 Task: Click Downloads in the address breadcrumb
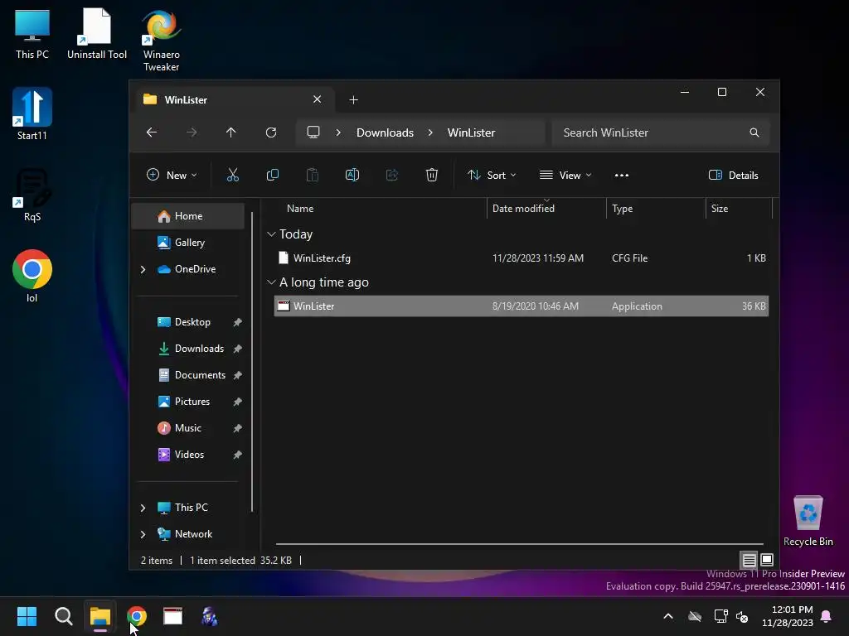385,132
